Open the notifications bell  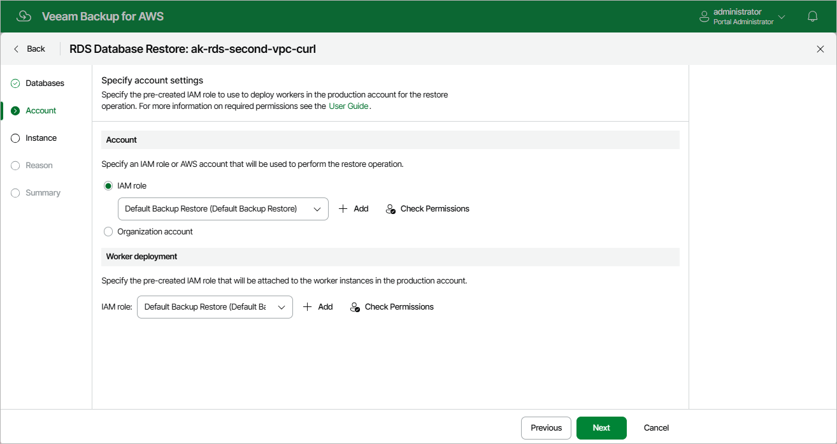point(813,17)
